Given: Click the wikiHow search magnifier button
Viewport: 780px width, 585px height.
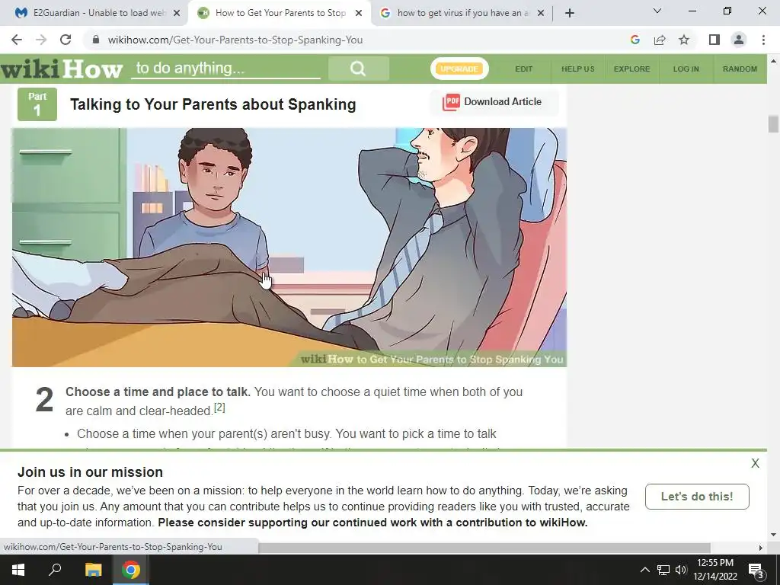Looking at the screenshot, I should coord(358,69).
